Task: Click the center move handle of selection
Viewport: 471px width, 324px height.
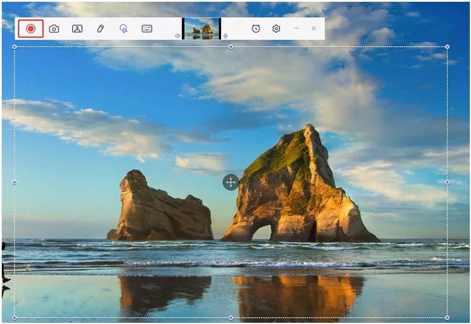Action: pos(231,182)
